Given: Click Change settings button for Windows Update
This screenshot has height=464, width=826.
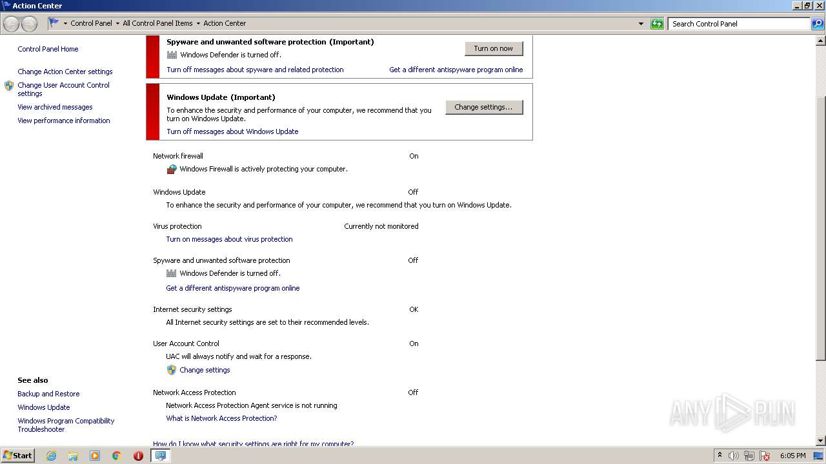Looking at the screenshot, I should click(484, 107).
